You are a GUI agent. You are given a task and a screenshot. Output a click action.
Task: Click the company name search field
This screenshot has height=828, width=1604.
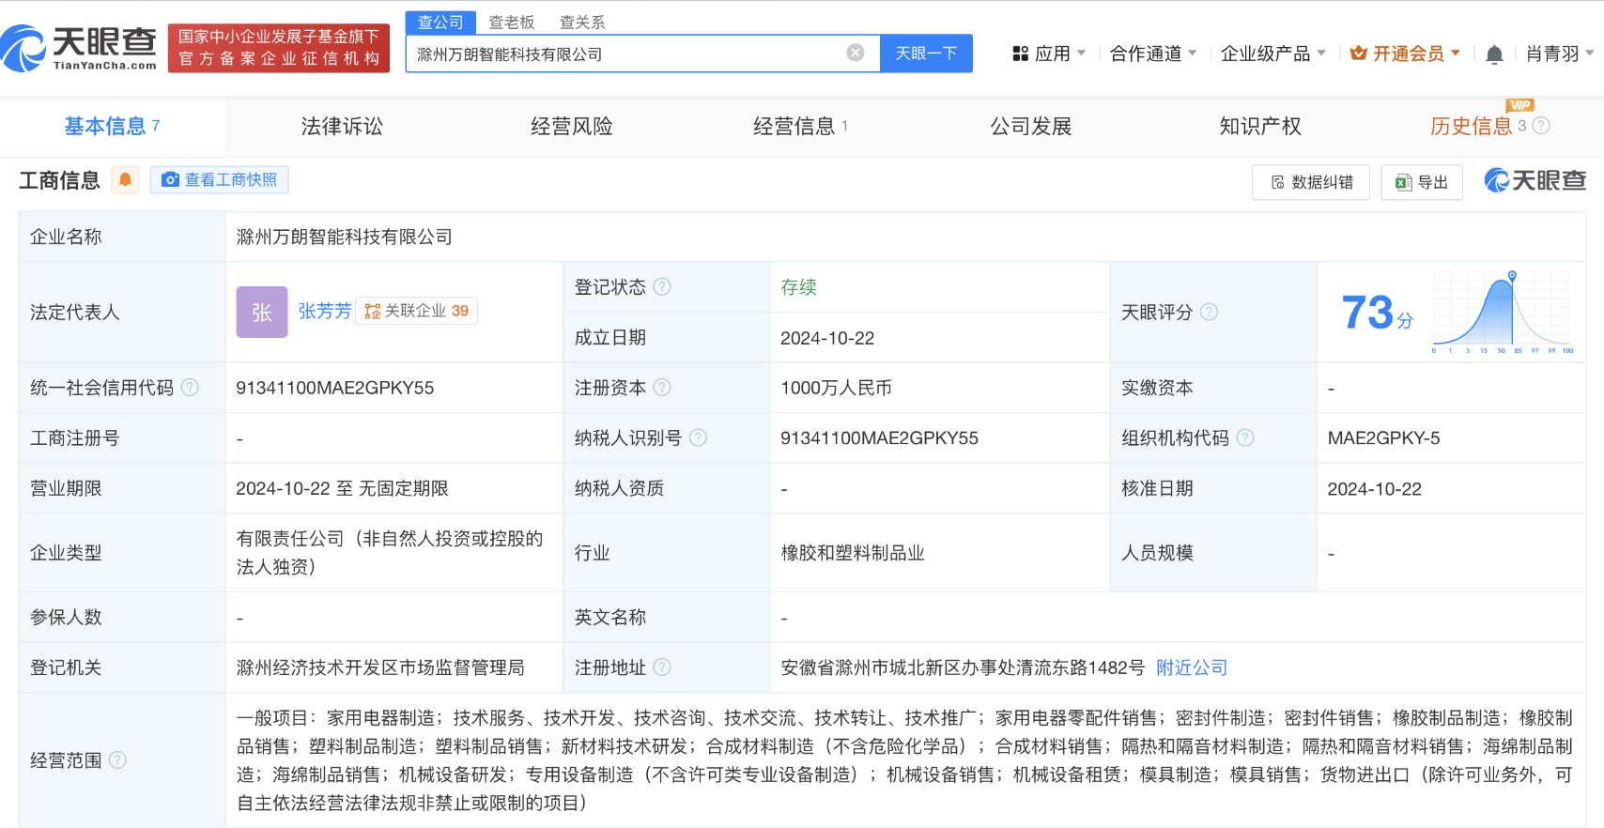click(x=625, y=54)
